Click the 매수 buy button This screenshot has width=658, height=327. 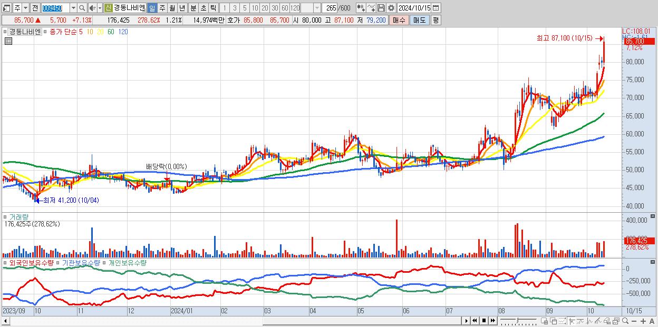click(x=399, y=20)
